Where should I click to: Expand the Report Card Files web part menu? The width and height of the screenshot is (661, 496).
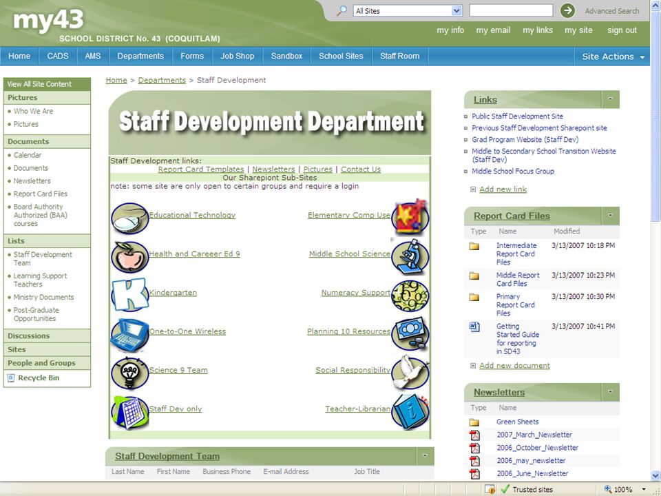[x=610, y=216]
